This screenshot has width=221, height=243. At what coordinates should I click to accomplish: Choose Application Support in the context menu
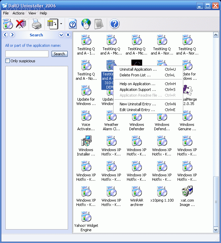tap(148, 90)
